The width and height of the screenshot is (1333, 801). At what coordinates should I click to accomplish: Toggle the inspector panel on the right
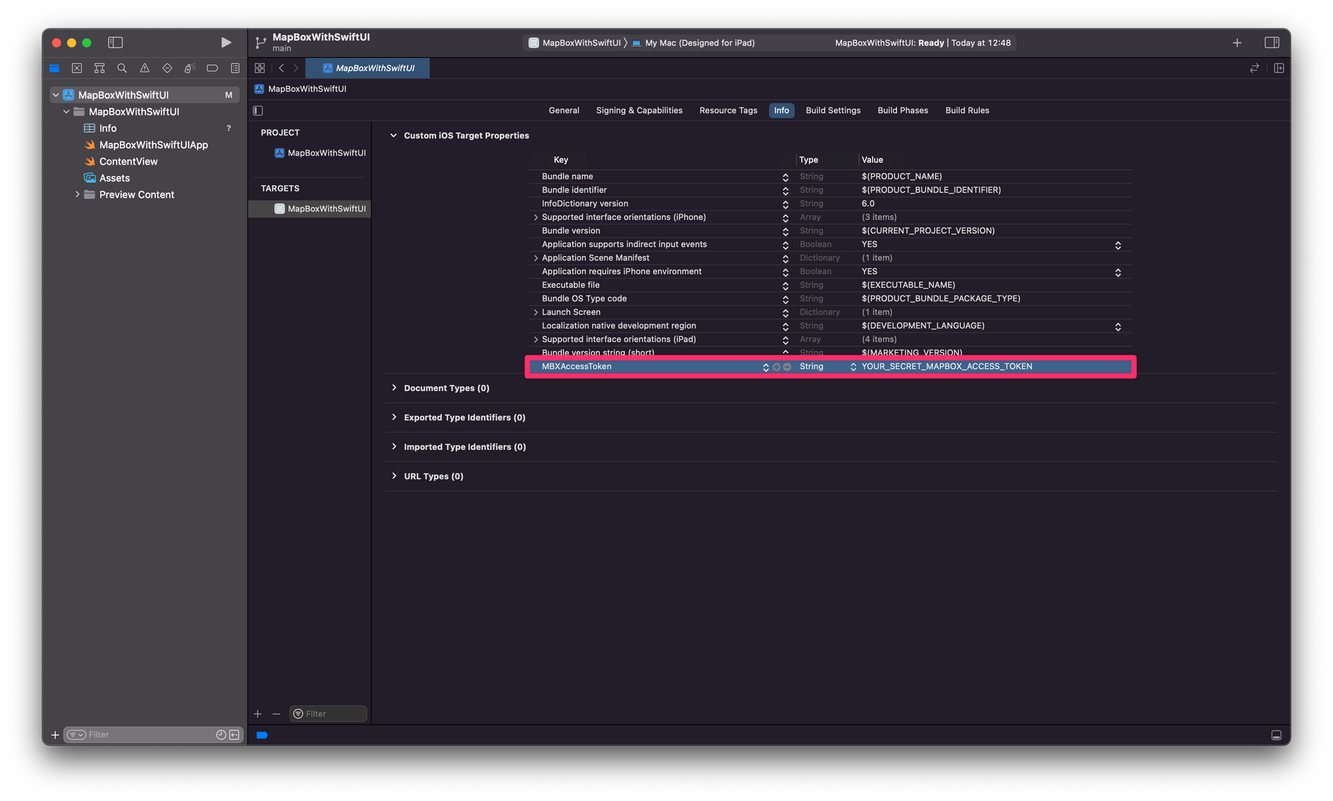(1272, 43)
